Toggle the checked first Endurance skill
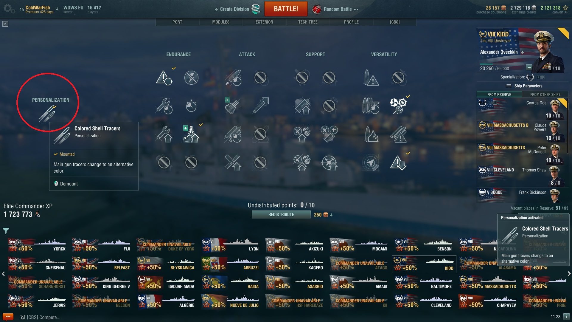The height and width of the screenshot is (322, 572). (164, 78)
